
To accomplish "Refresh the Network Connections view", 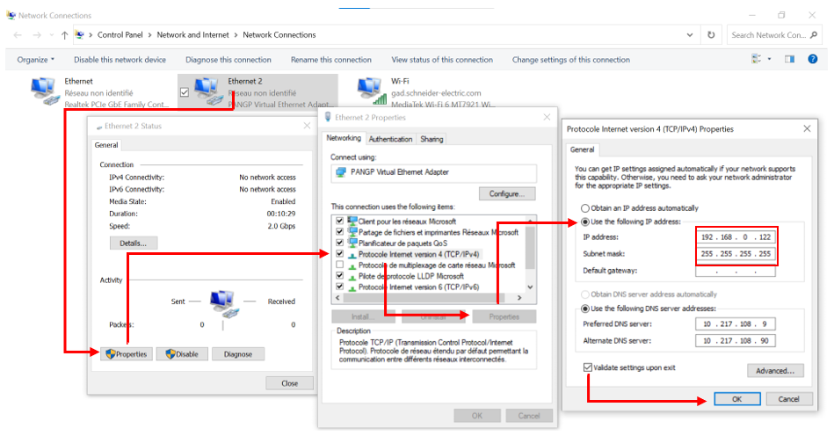I will [711, 35].
